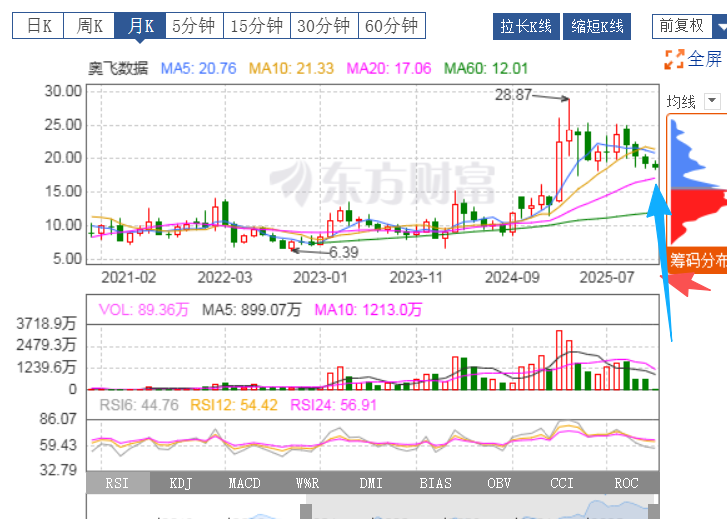The width and height of the screenshot is (727, 519).
Task: Select the DMI indicator tab
Action: point(371,483)
